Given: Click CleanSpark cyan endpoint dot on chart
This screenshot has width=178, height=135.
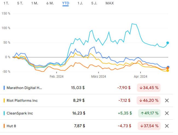Looking at the screenshot, I should [x=168, y=43].
